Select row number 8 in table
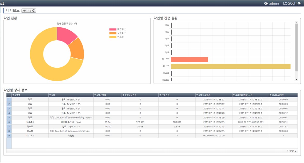 point(9,131)
